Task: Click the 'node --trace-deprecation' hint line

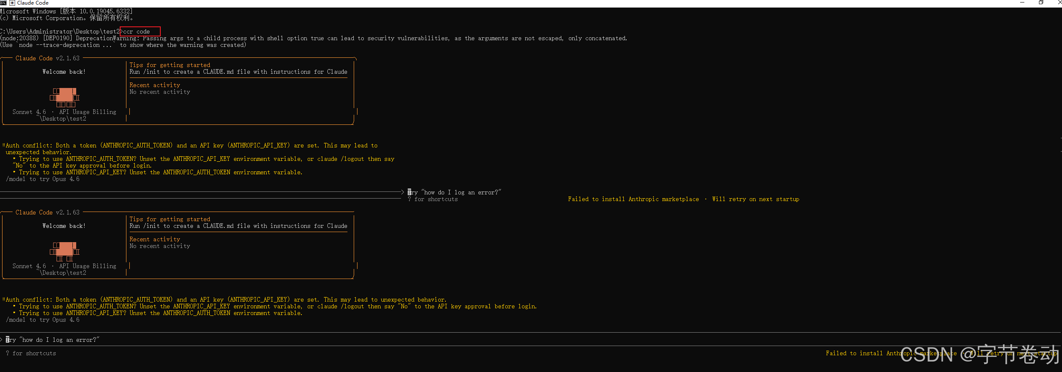Action: pyautogui.click(x=123, y=45)
